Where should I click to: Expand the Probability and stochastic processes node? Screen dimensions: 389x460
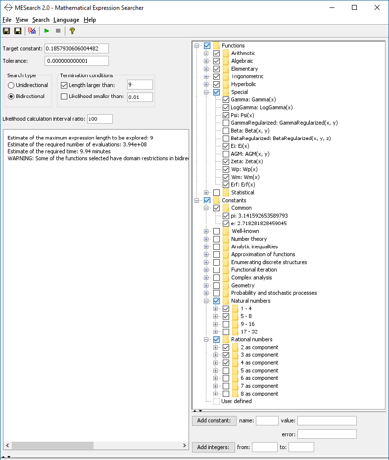(x=206, y=293)
